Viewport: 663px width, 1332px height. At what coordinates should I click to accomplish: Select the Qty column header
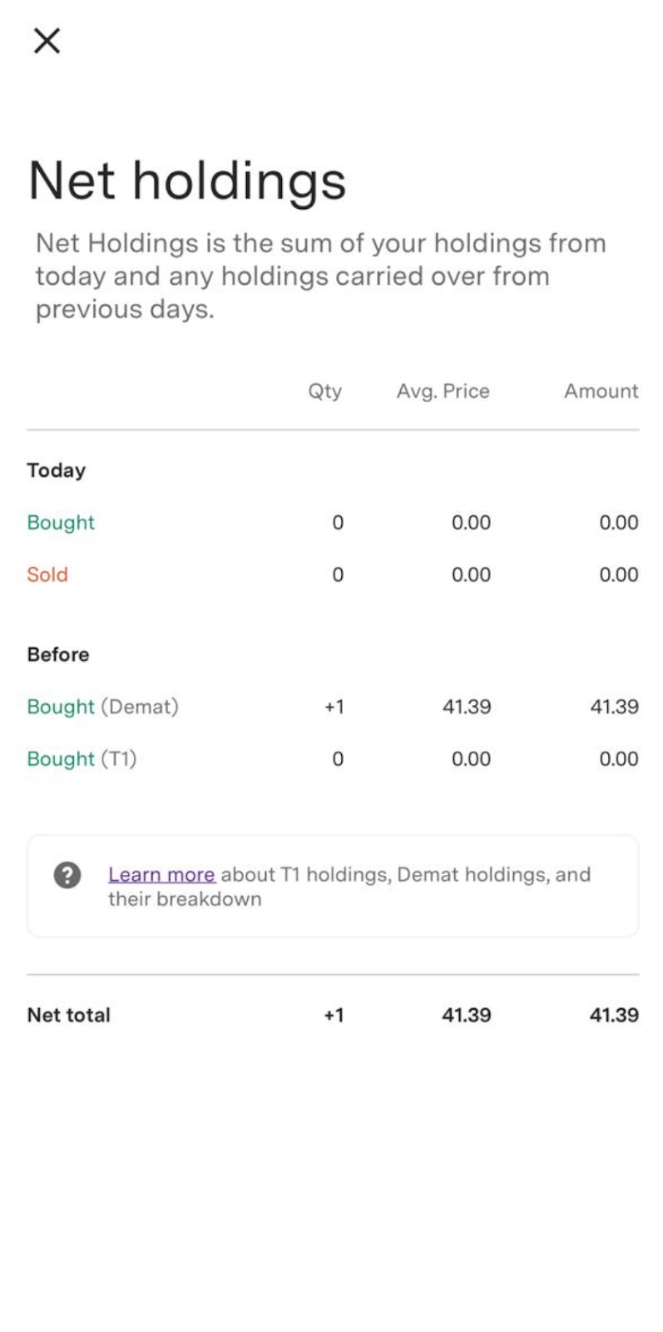pos(324,391)
